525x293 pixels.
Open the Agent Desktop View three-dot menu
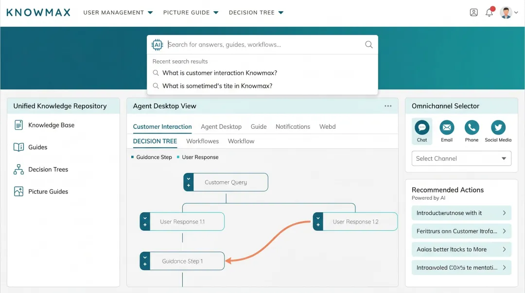coord(388,106)
